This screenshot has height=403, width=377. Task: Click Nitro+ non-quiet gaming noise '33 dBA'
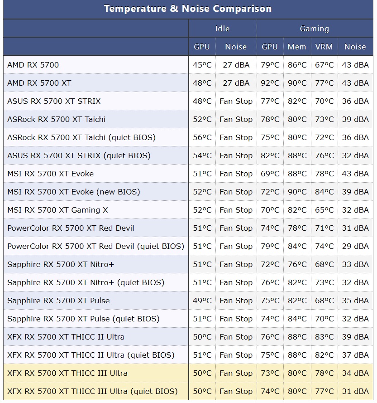click(x=355, y=264)
